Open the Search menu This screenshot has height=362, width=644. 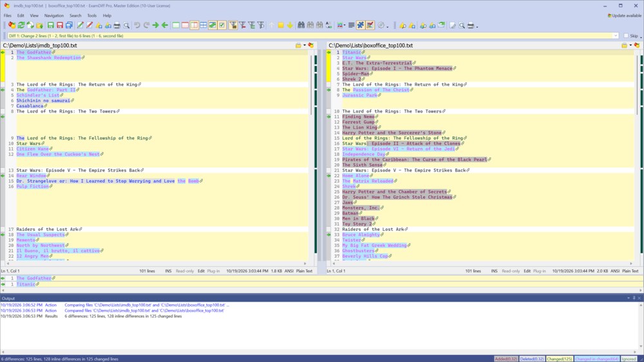point(75,15)
